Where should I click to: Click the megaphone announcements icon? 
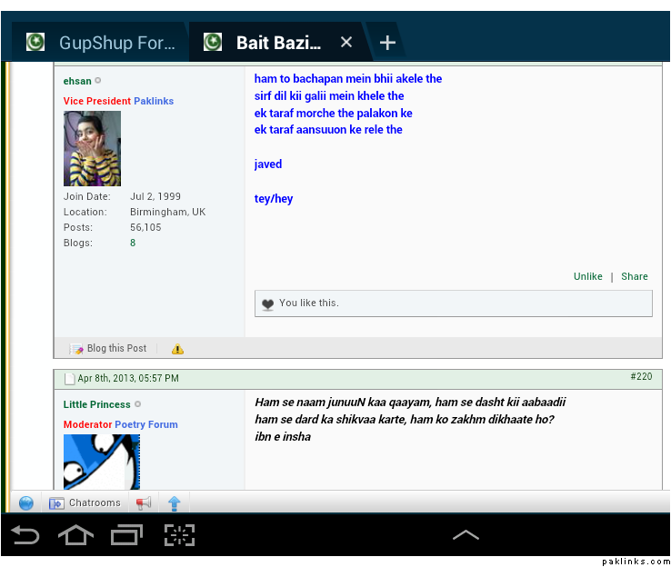(143, 503)
